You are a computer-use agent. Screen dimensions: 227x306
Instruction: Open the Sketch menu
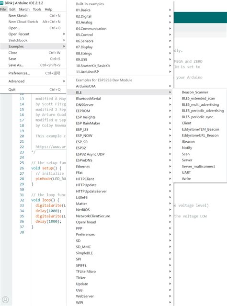(24, 9)
